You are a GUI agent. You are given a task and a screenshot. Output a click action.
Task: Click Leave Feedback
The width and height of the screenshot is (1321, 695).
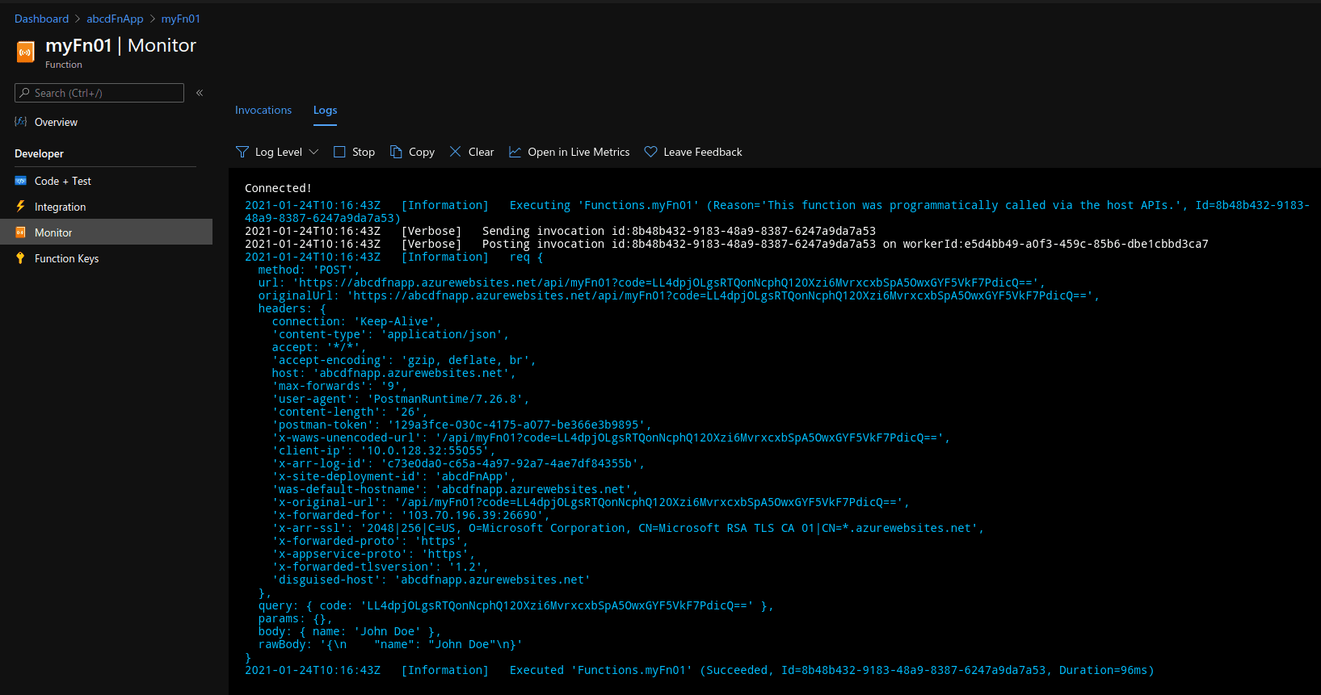(x=693, y=152)
